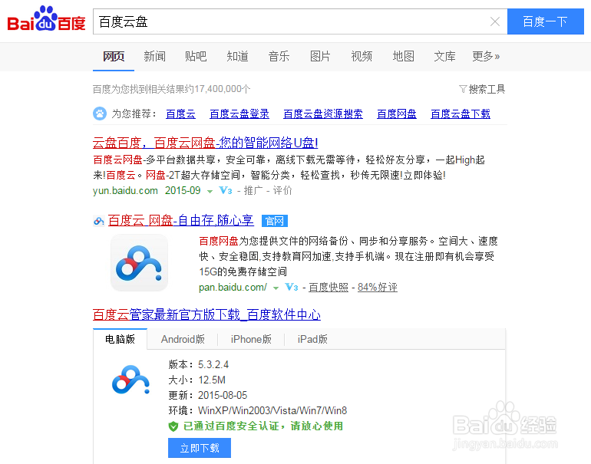591x464 pixels.
Task: Click the size value 12.5M
Action: point(212,380)
